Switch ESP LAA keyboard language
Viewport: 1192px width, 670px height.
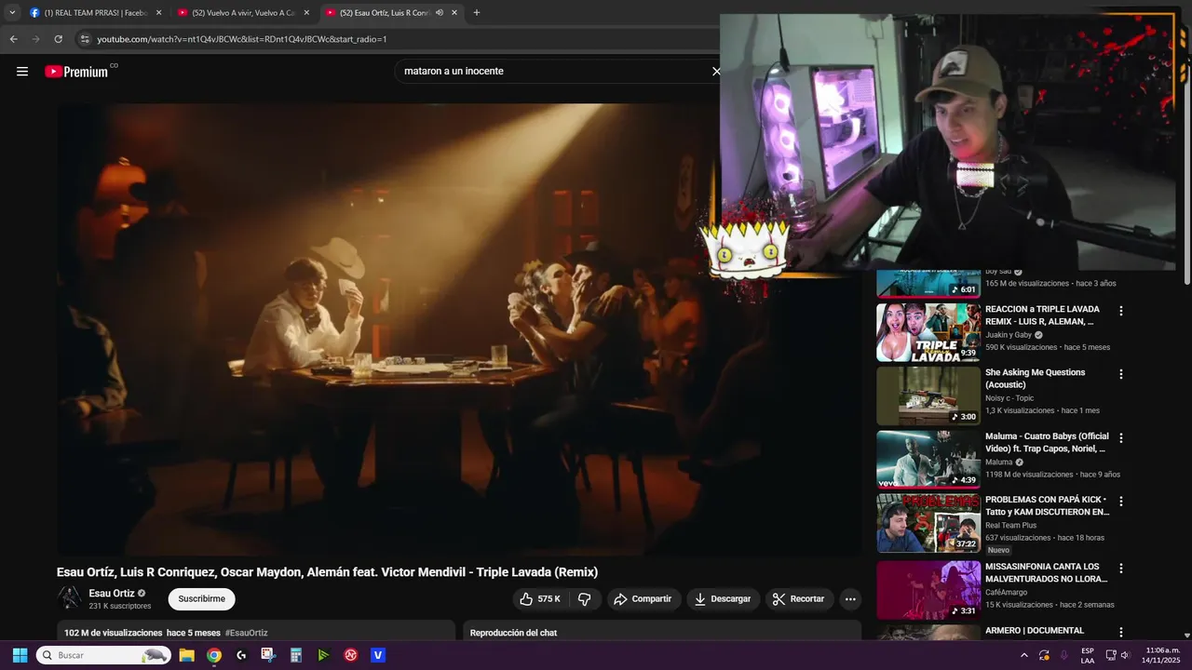(x=1088, y=655)
